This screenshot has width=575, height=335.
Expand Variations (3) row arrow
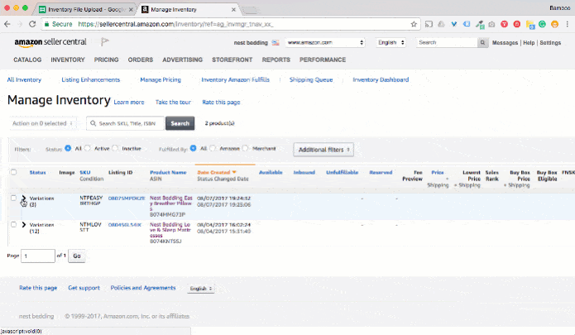(x=24, y=198)
